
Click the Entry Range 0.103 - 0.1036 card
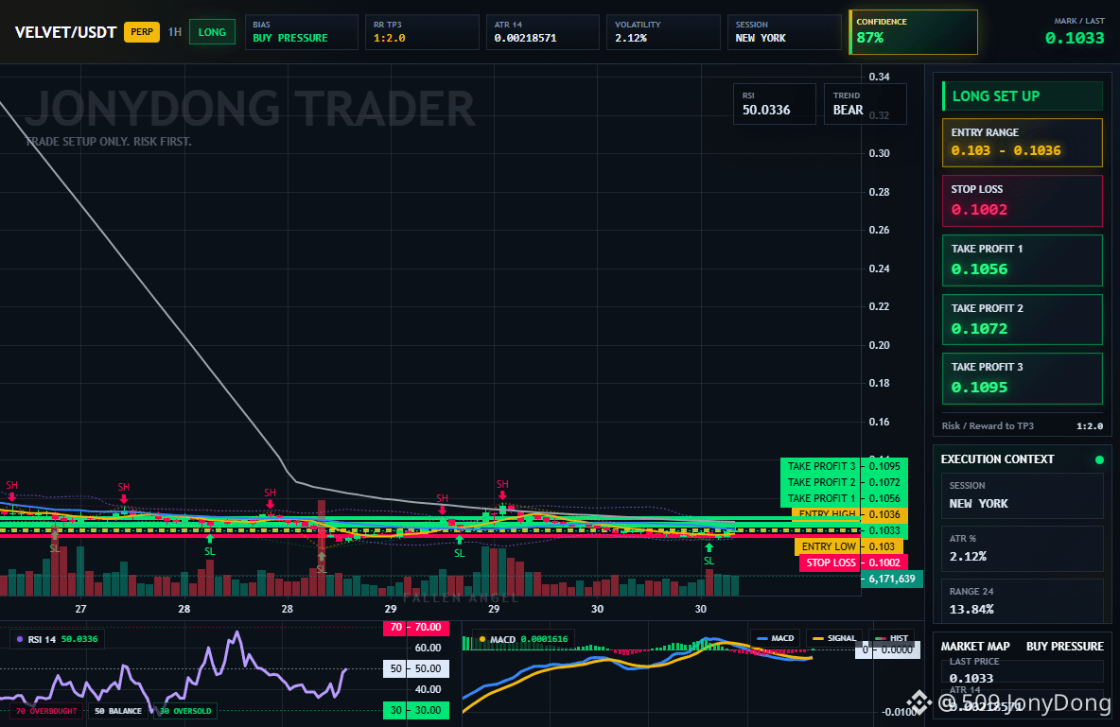click(x=1023, y=143)
